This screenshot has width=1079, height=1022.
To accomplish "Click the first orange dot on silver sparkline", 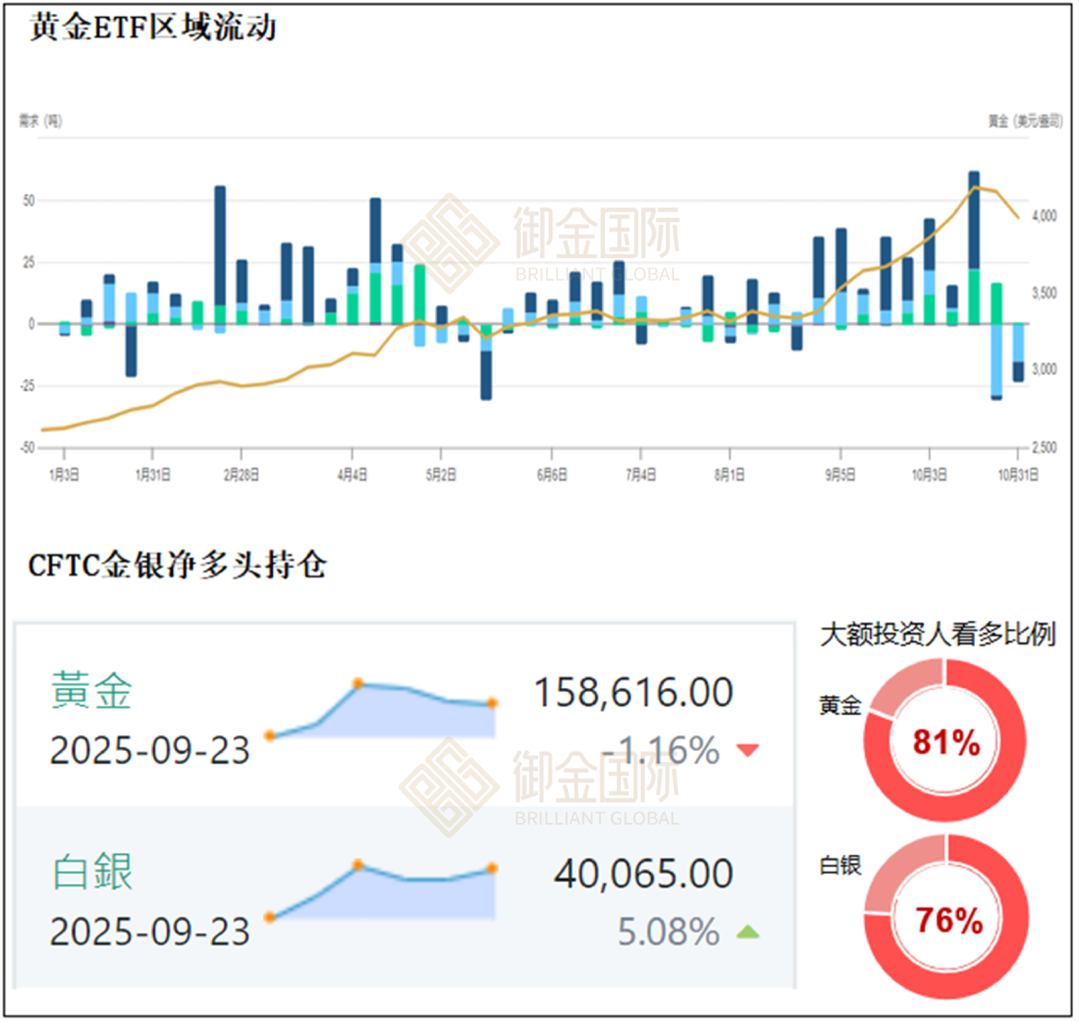I will pos(270,917).
